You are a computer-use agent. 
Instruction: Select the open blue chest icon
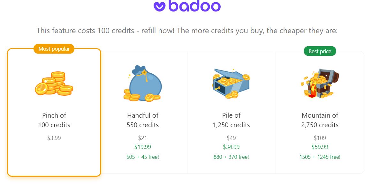coord(231,83)
